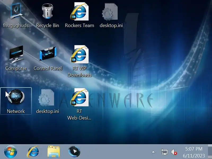This screenshot has height=159, width=212.
Task: Click the muted speaker volume icon
Action: pos(174,152)
